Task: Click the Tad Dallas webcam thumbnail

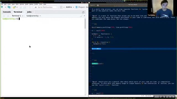Action: click(x=162, y=8)
